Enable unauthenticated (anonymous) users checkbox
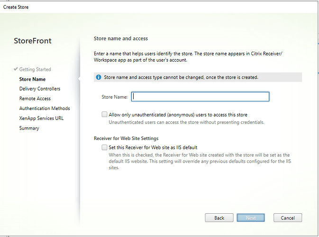This screenshot has width=319, height=237. pos(104,114)
